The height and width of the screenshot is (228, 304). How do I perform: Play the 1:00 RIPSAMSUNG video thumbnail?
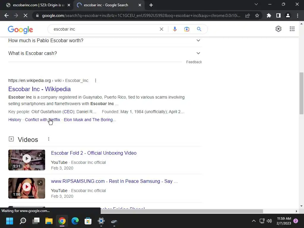27,188
